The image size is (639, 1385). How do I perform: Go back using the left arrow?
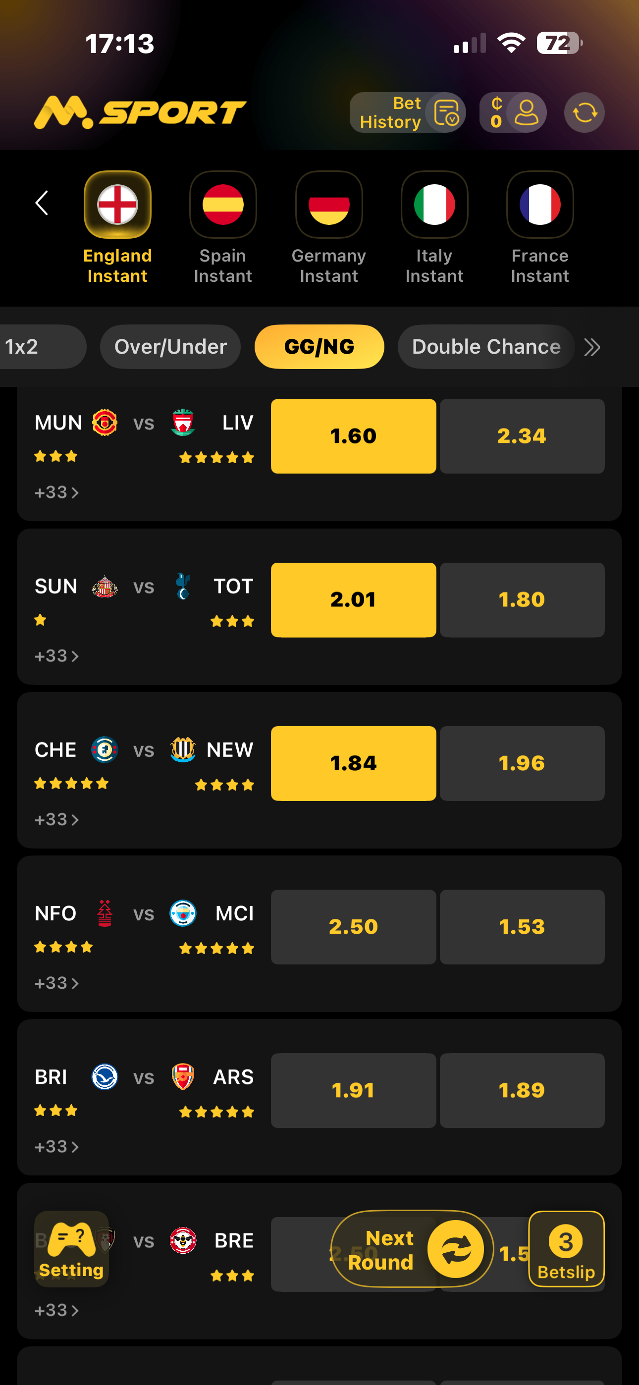point(42,203)
